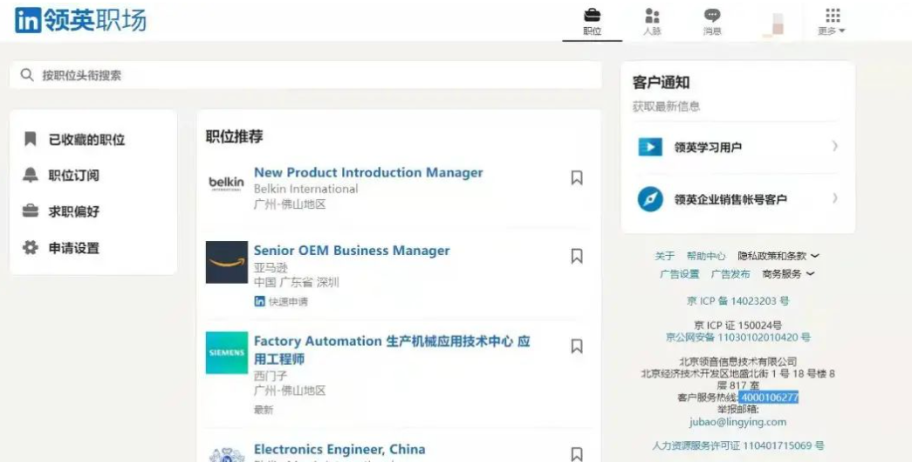Expand the 商务服务 dropdown
The width and height of the screenshot is (912, 462).
[x=788, y=274]
